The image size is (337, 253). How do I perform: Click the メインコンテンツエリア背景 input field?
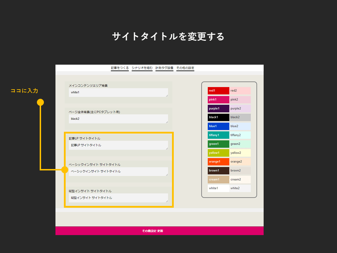click(118, 92)
